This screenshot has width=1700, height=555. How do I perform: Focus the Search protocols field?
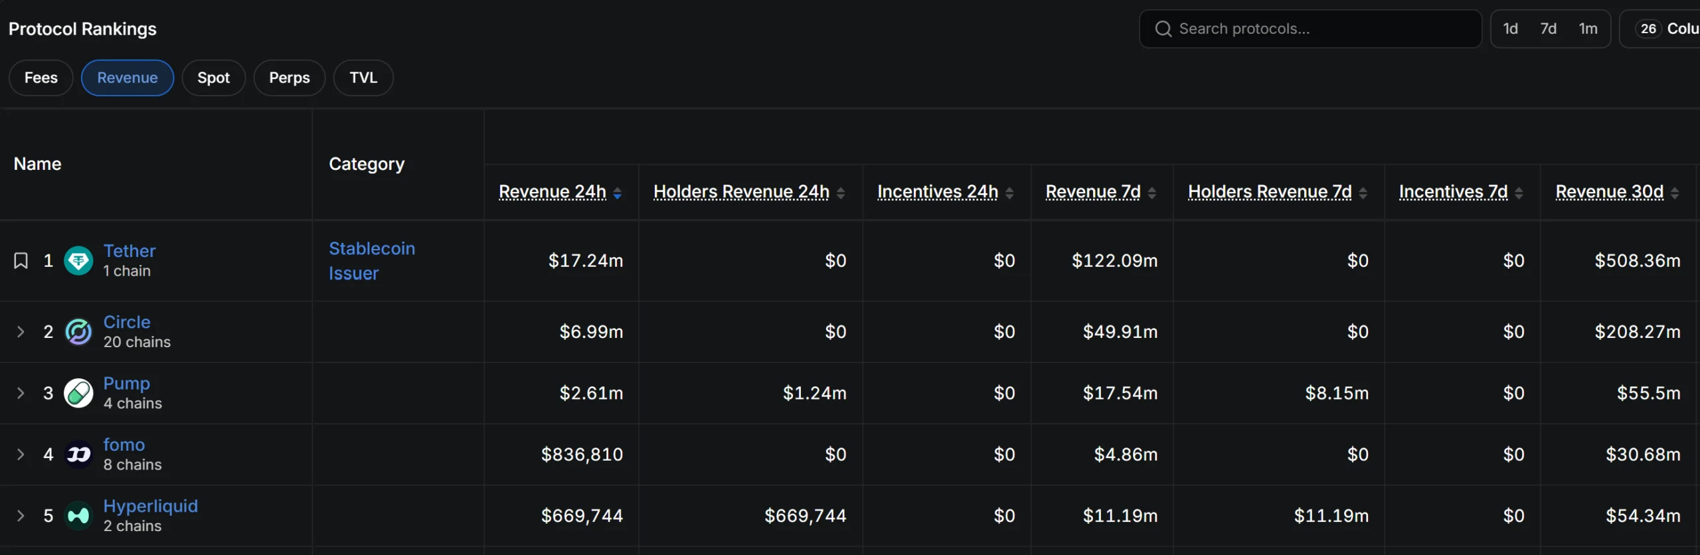coord(1310,29)
